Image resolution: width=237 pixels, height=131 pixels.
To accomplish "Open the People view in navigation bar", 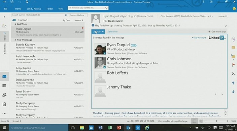I will [4, 95].
